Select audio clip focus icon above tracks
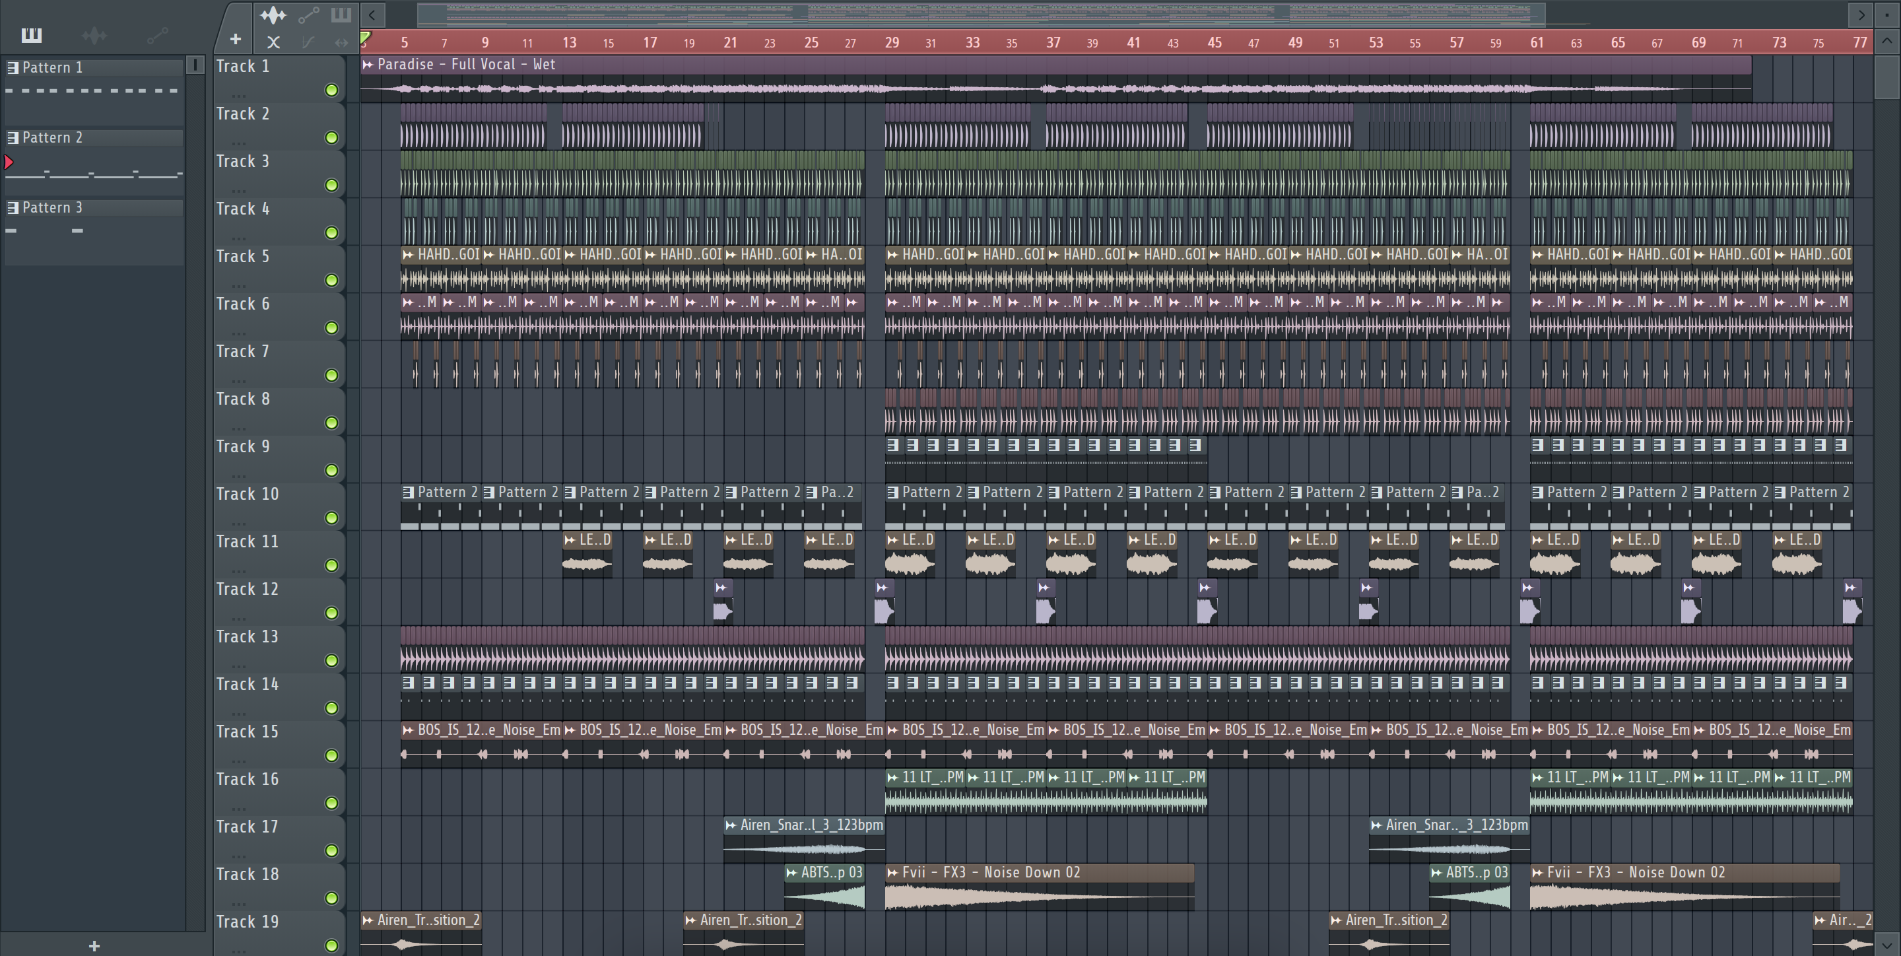Viewport: 1901px width, 956px height. [273, 15]
